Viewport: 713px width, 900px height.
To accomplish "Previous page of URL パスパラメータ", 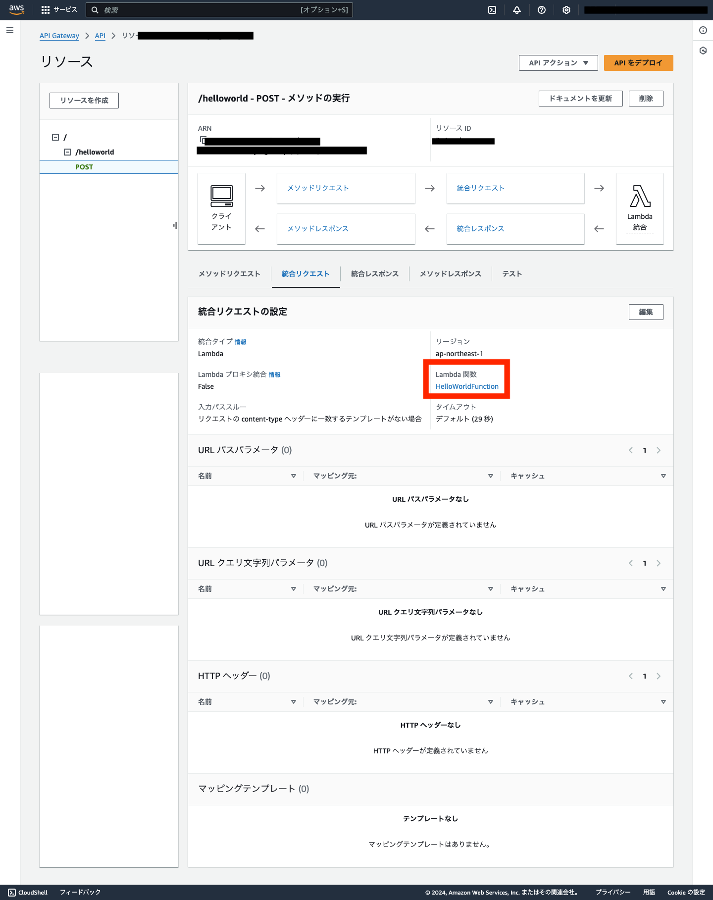I will pyautogui.click(x=631, y=450).
